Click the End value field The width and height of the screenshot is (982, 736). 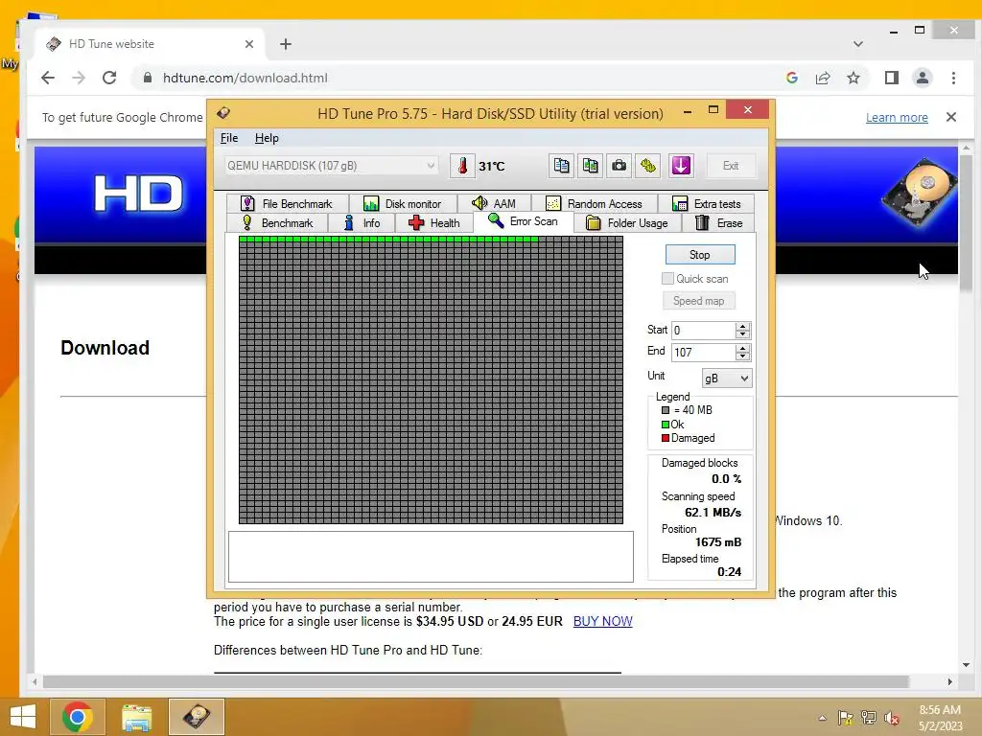pyautogui.click(x=703, y=352)
